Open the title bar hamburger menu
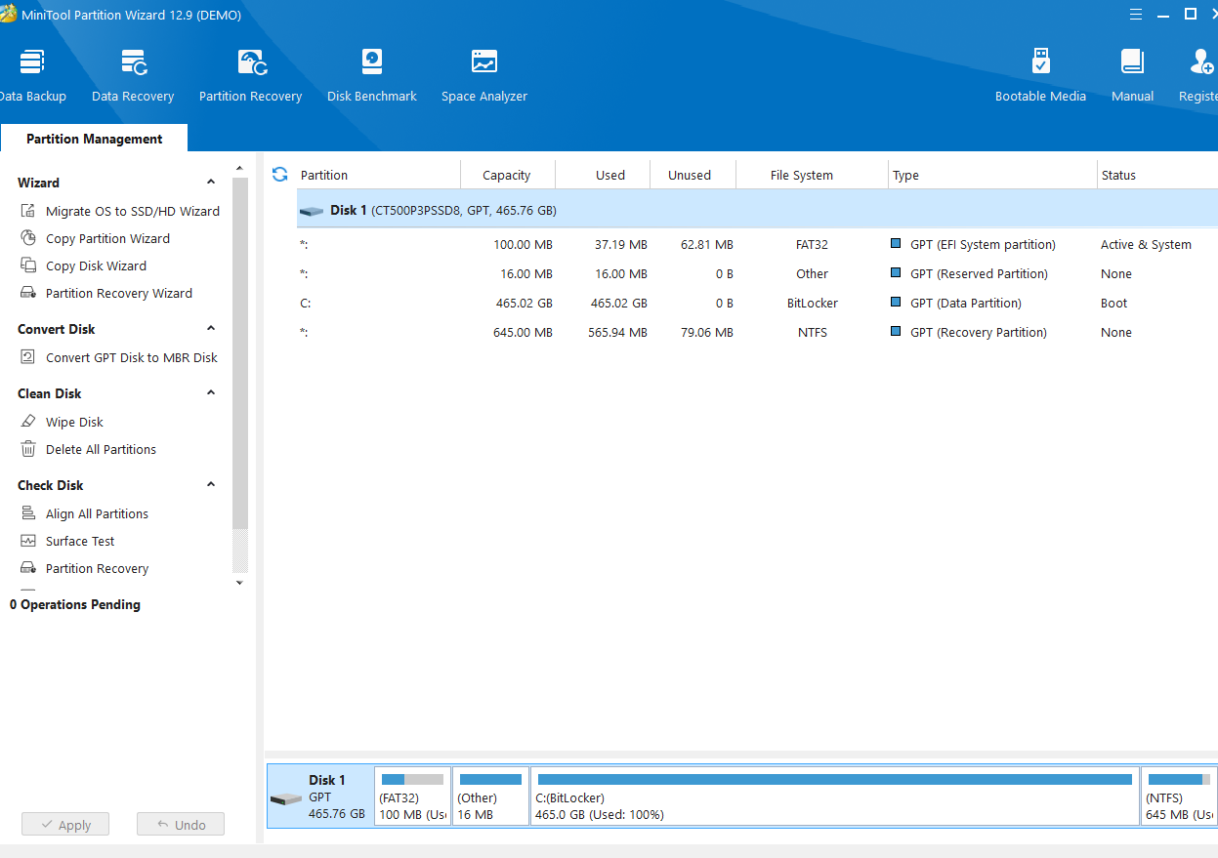This screenshot has width=1218, height=858. 1136,15
